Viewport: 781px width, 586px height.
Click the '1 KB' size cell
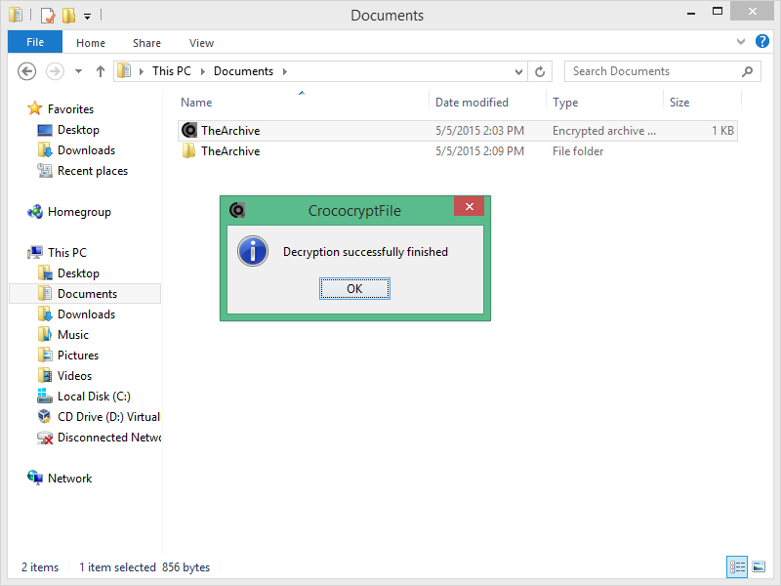pyautogui.click(x=722, y=131)
